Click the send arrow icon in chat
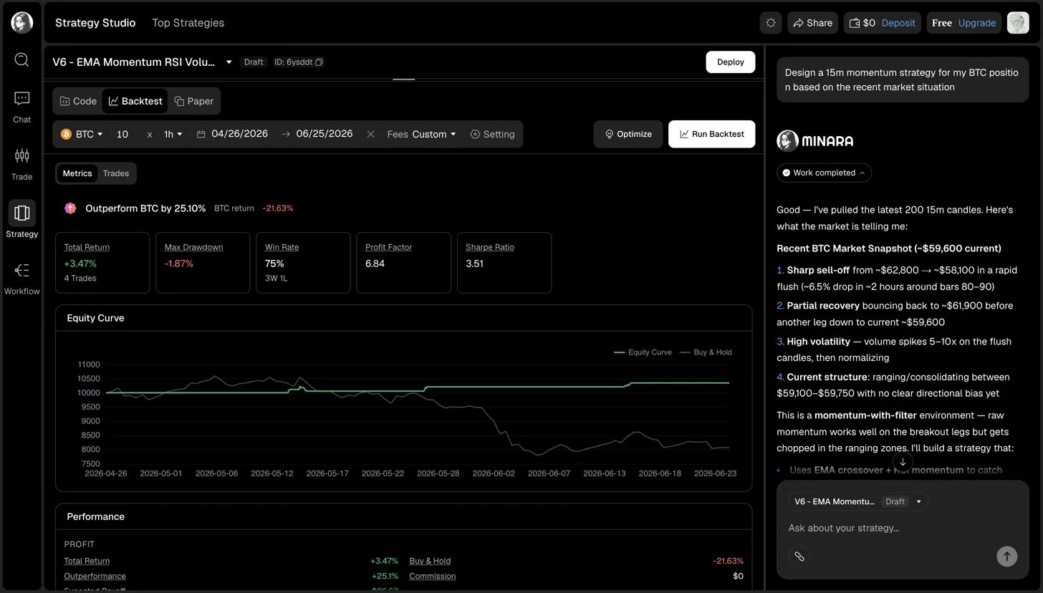1043x593 pixels. coord(1006,556)
